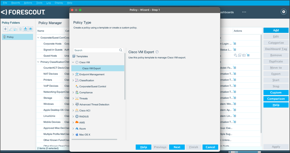
Task: Click Cancel in the wizard
Action: tap(210, 147)
